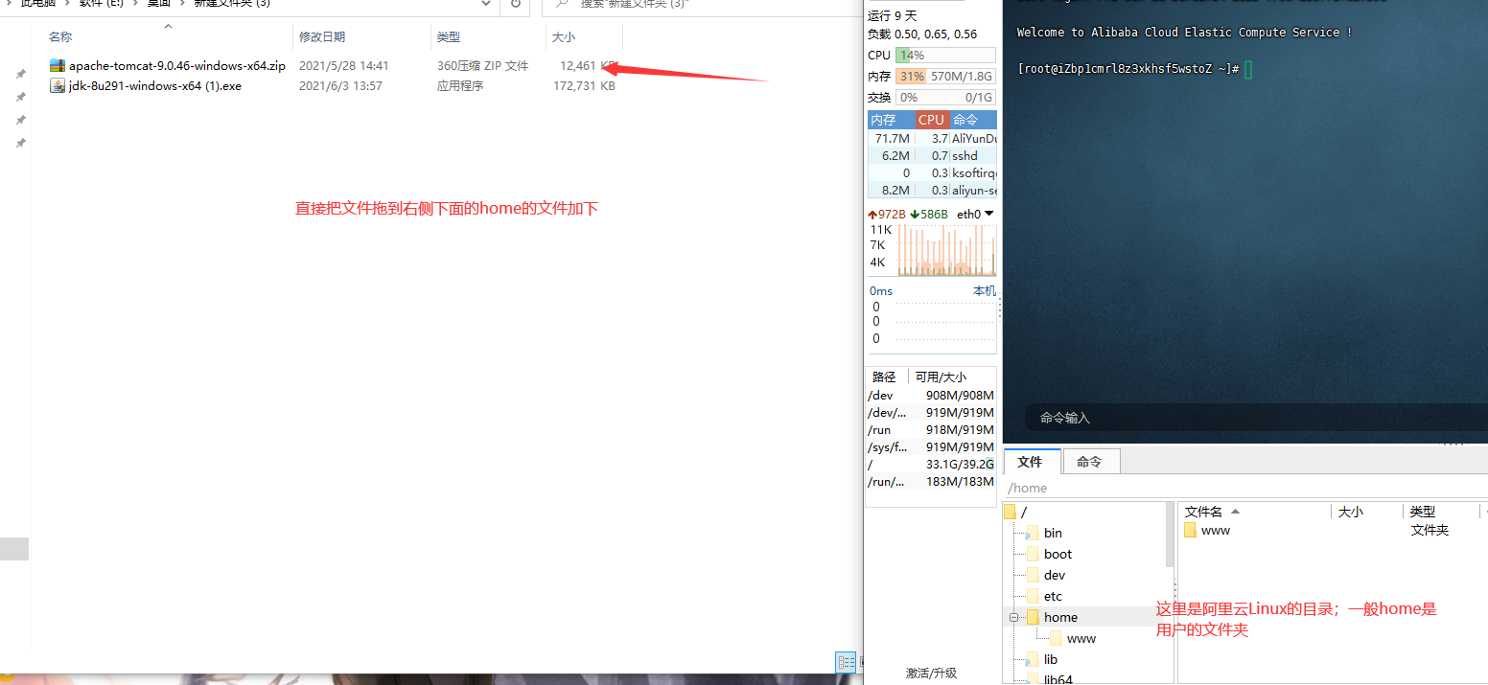
Task: Click the 本机 latency label
Action: click(x=984, y=290)
